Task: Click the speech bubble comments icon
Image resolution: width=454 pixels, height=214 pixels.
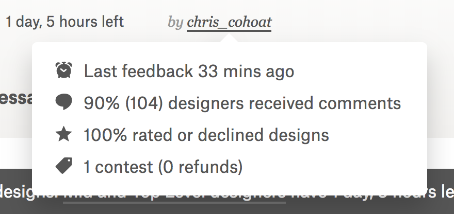Action: click(x=63, y=102)
